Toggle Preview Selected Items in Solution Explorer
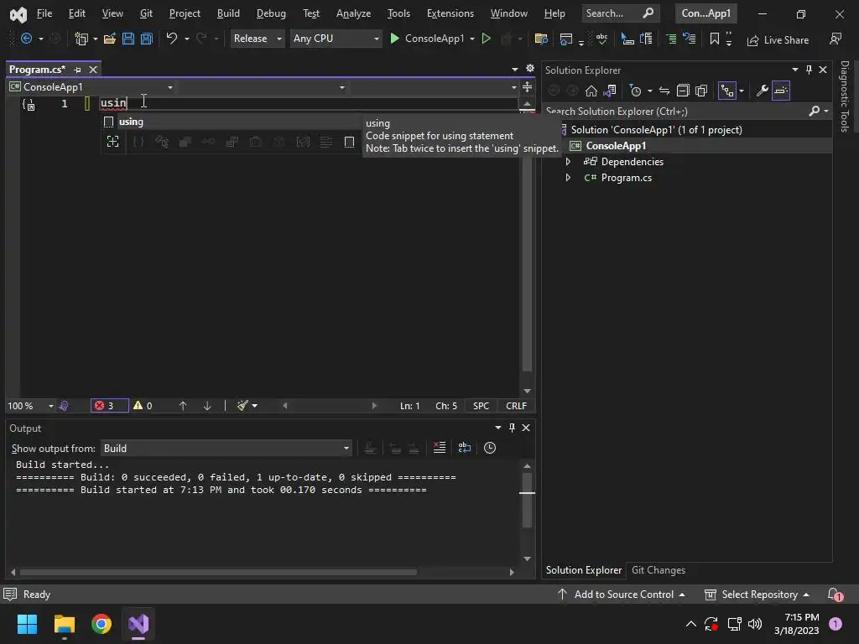Image resolution: width=859 pixels, height=644 pixels. click(x=781, y=91)
